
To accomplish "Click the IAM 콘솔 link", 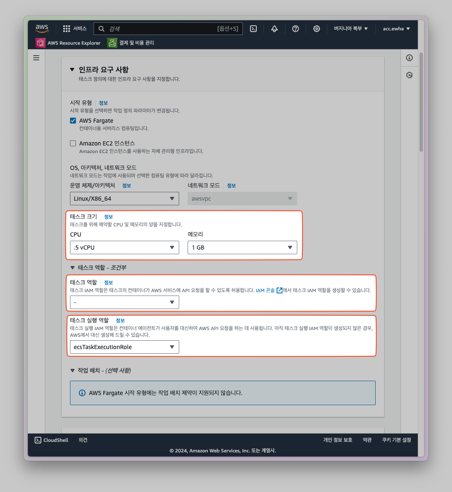I will 265,290.
